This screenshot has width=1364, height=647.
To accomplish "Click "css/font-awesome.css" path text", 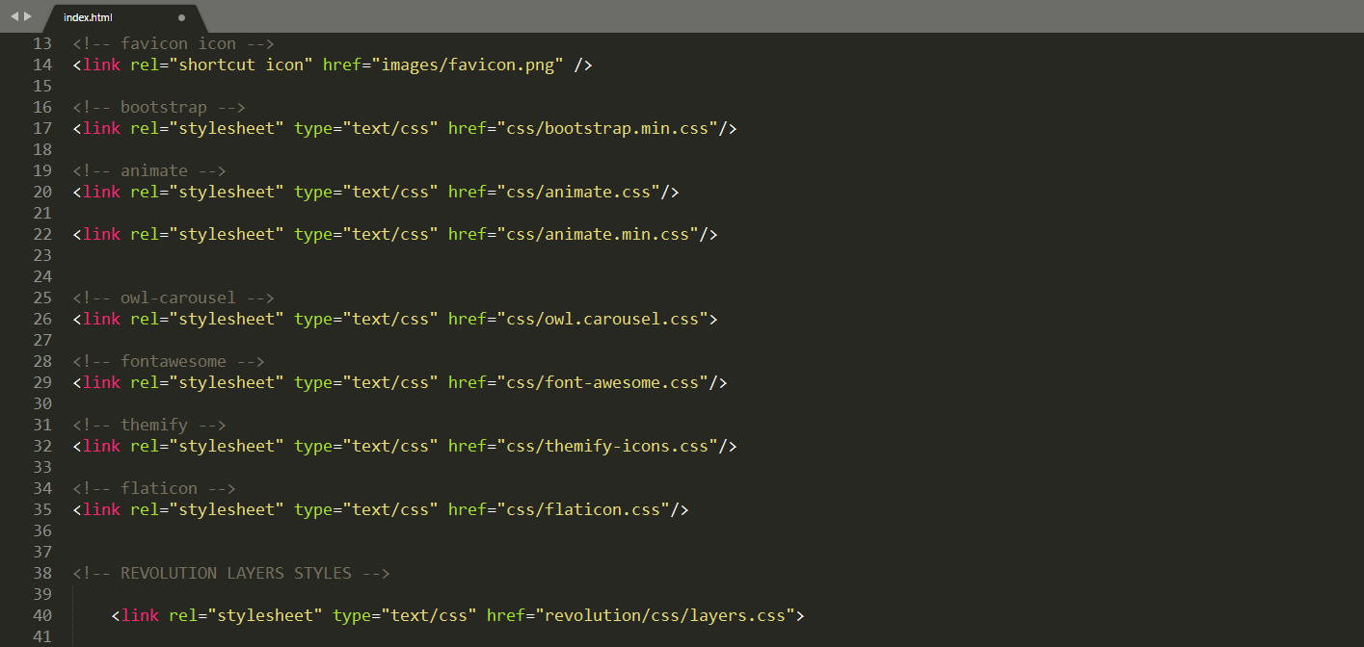I will [602, 382].
